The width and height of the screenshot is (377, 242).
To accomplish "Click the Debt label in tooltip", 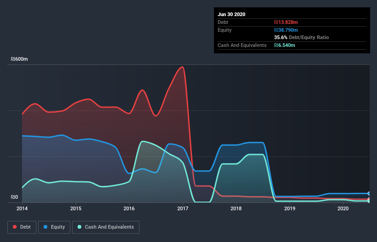I will (x=223, y=22).
